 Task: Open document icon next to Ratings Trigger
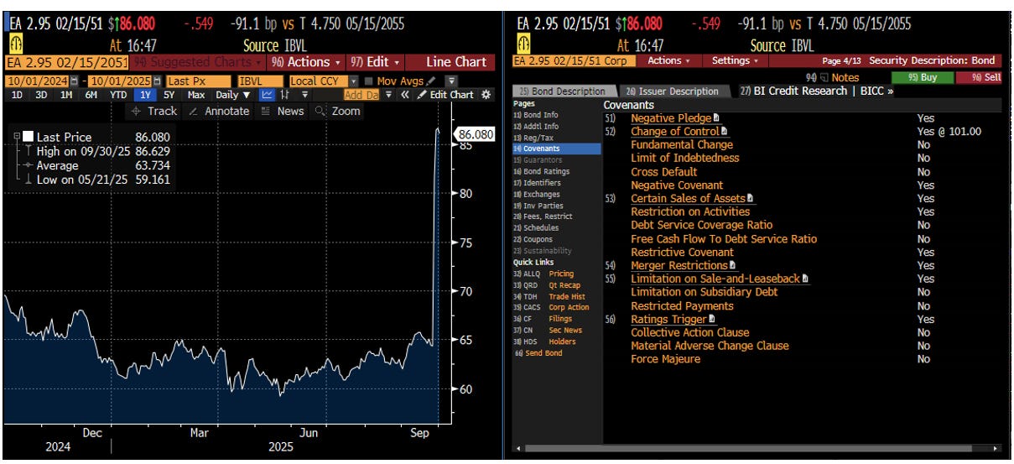click(x=712, y=320)
